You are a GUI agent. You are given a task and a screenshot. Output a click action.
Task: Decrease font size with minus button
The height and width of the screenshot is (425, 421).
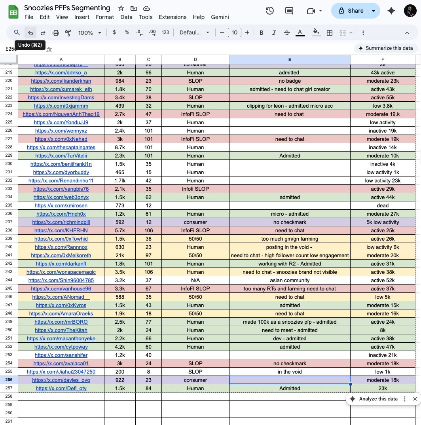click(222, 32)
